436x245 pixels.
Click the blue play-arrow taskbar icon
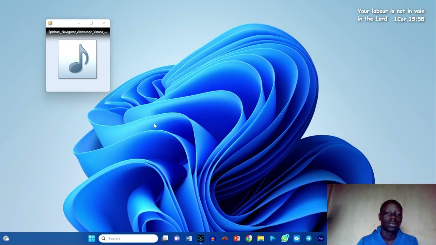tap(273, 239)
